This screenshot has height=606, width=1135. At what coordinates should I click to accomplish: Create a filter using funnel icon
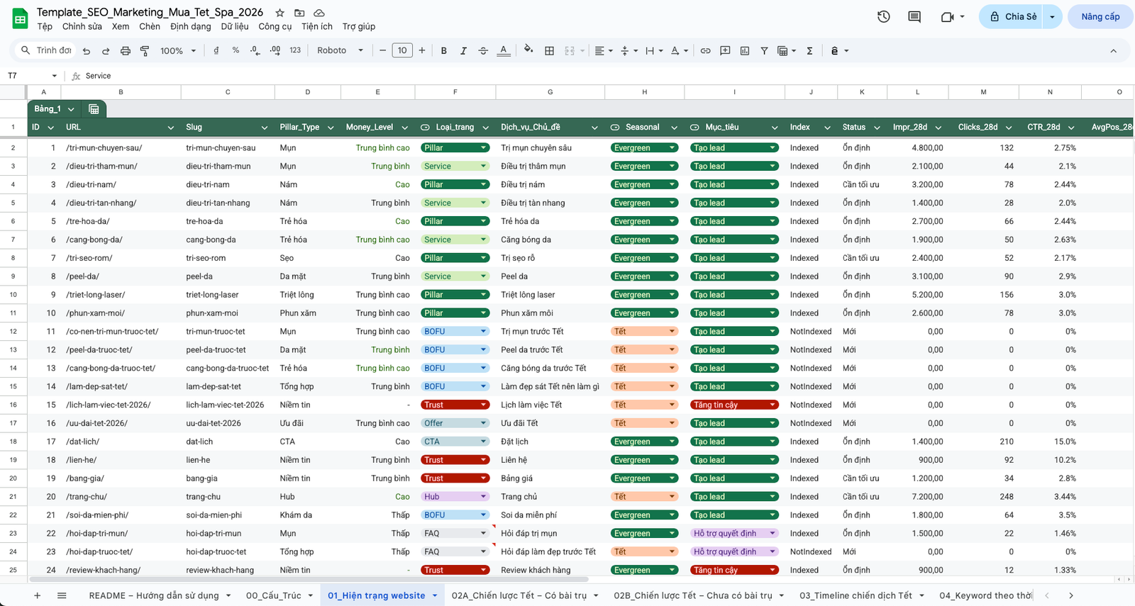click(x=764, y=50)
